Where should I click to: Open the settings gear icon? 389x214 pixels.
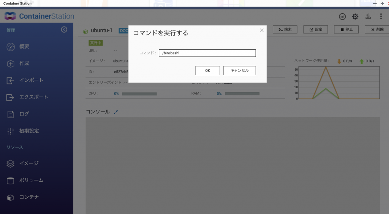355,17
